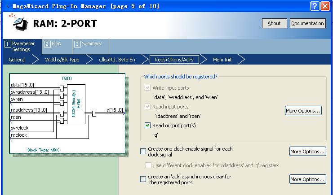
Task: Open the Documentation button
Action: pos(307,23)
